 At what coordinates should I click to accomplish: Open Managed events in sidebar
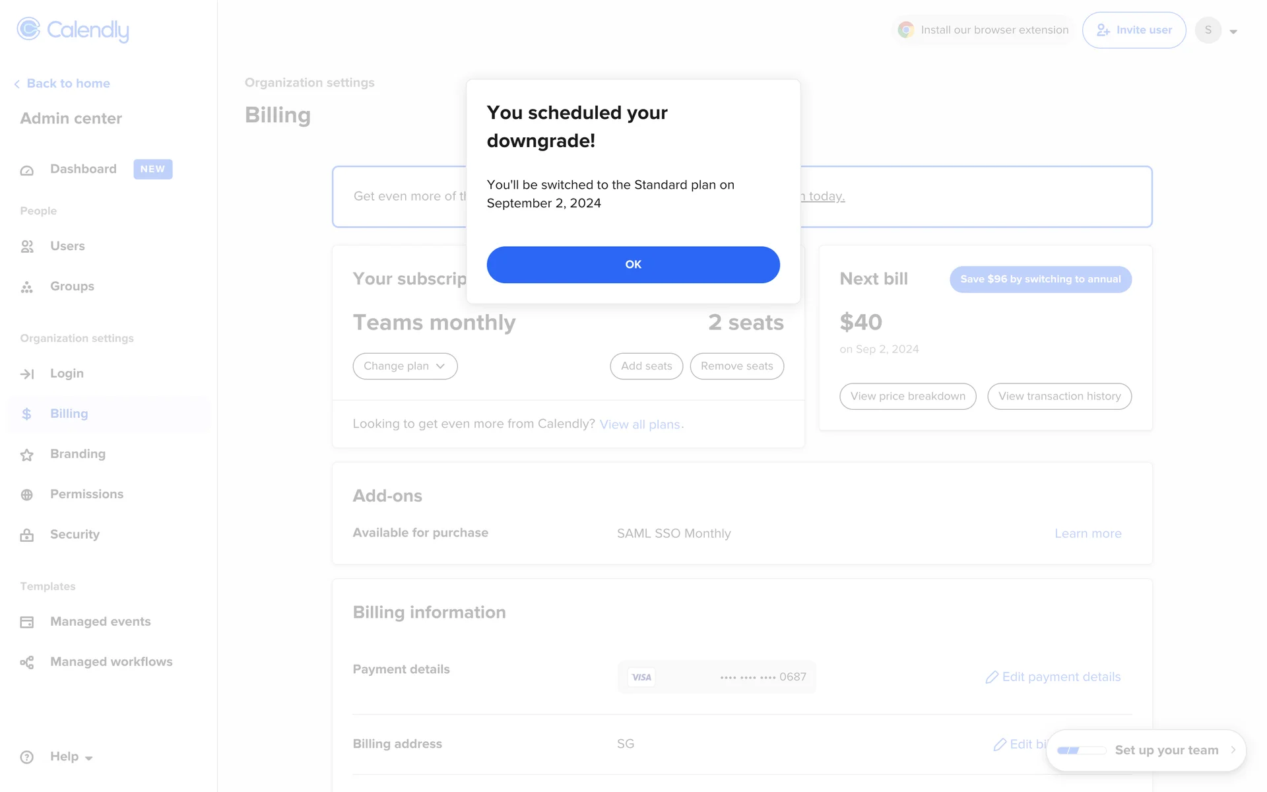(x=100, y=622)
